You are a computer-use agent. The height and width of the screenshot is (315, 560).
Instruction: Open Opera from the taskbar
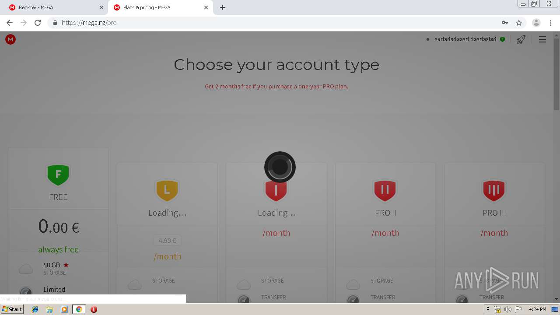pos(94,309)
